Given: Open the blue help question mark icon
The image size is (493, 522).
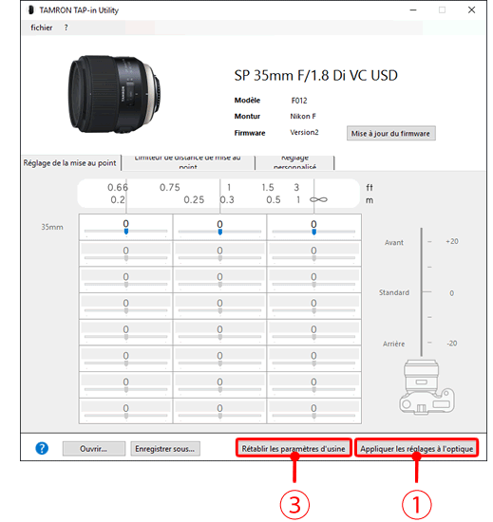Looking at the screenshot, I should pos(42,448).
